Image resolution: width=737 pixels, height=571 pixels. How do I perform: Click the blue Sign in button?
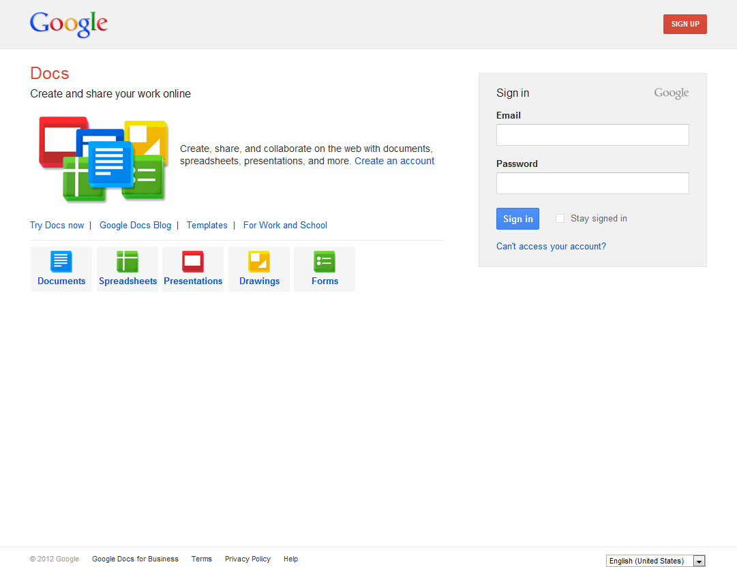click(x=517, y=219)
